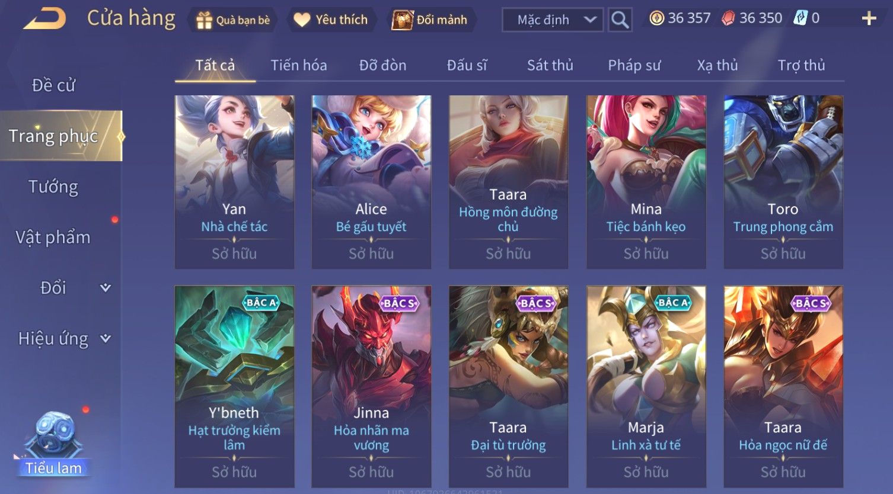Open the search magnifier icon
The image size is (893, 494).
[620, 20]
